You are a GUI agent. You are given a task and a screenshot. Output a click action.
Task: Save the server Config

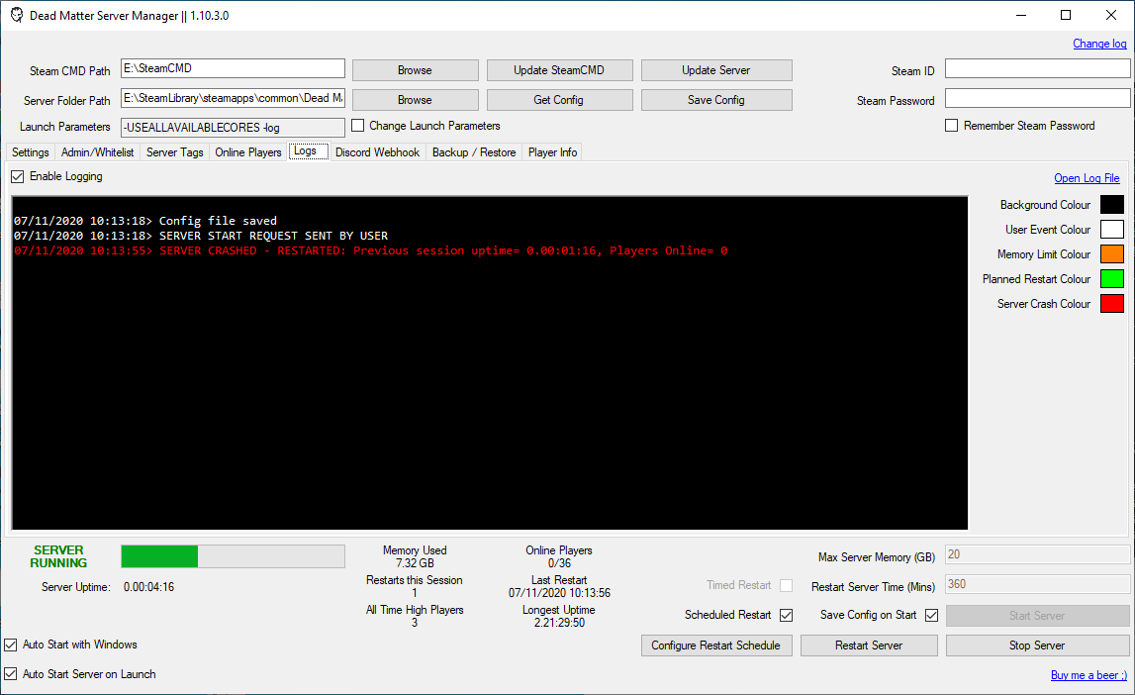click(x=715, y=99)
